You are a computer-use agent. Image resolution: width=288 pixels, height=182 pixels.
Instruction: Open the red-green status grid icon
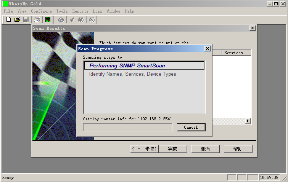[48, 19]
